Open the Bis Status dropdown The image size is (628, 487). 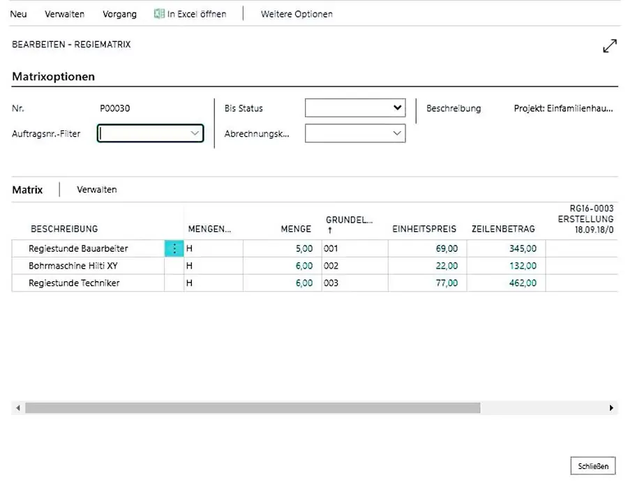pos(355,107)
